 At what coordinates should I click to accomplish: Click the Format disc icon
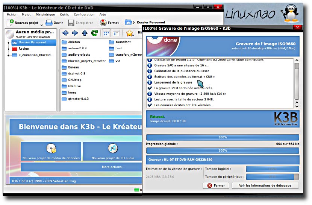pos(103,23)
